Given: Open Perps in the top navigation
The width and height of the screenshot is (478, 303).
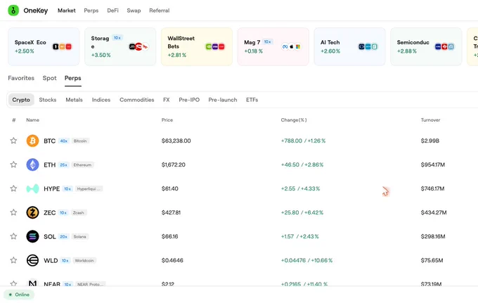Looking at the screenshot, I should pos(91,11).
